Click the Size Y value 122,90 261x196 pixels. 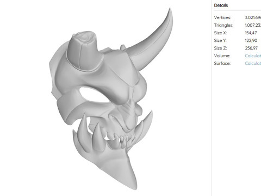point(251,40)
